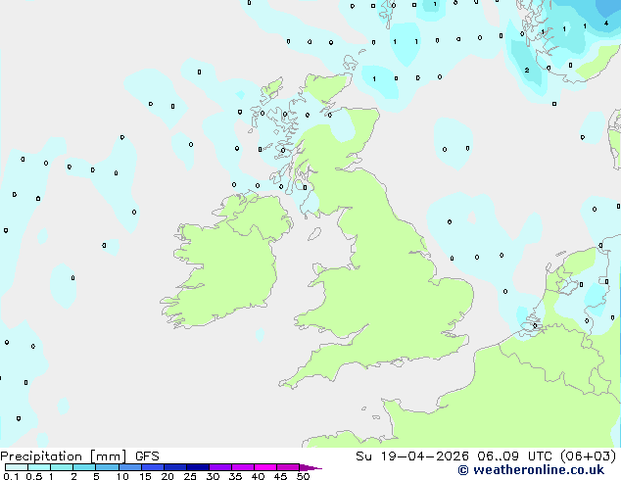Click the 10–15 mm legend swatch
This screenshot has height=480, width=621.
129,467
